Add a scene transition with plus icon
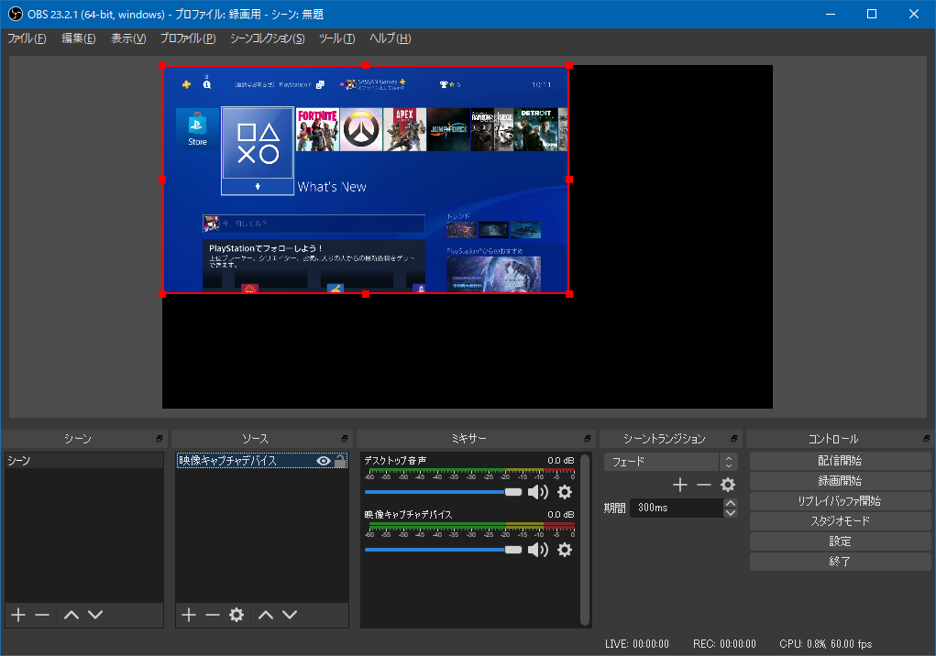The width and height of the screenshot is (936, 656). (x=680, y=485)
